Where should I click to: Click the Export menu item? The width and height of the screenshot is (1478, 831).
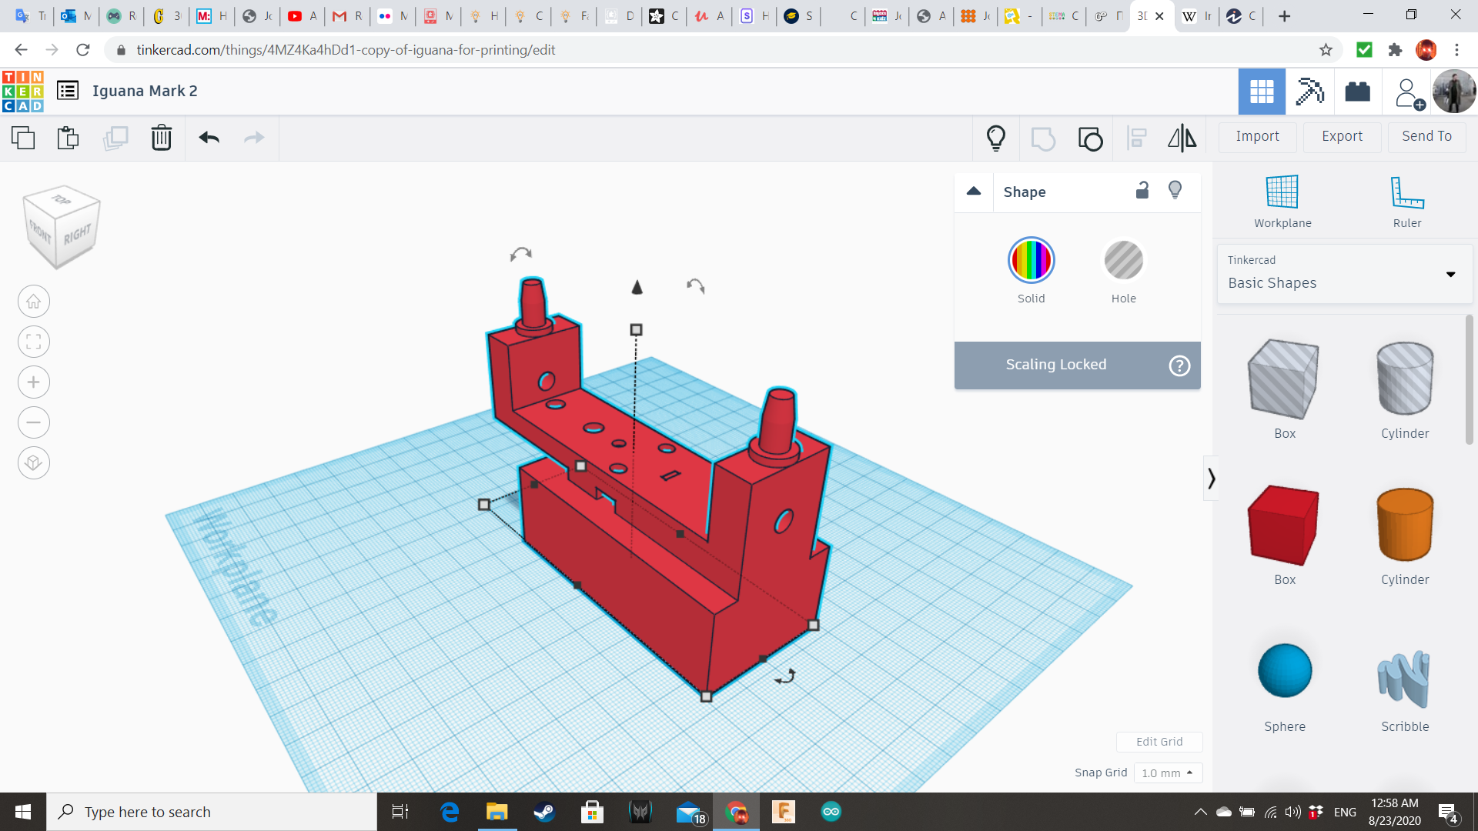(x=1342, y=135)
